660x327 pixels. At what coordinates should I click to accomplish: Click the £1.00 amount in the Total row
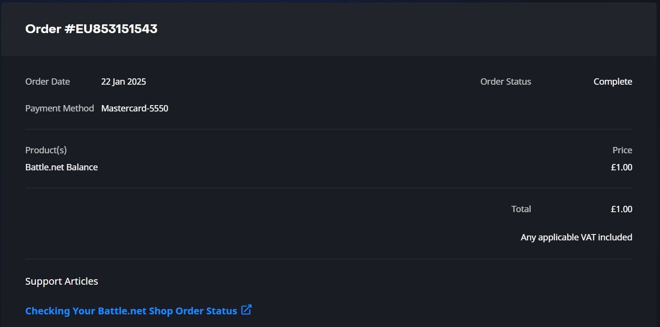click(x=622, y=209)
